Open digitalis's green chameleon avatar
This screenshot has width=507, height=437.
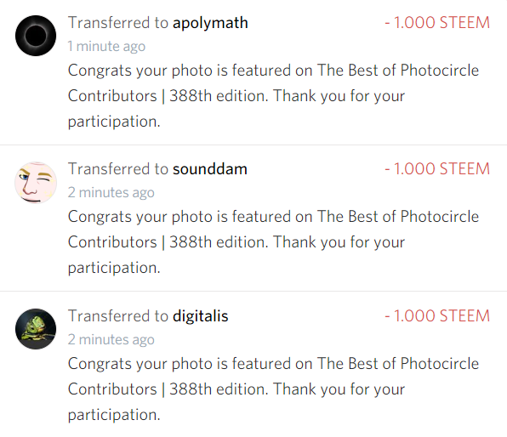click(36, 329)
